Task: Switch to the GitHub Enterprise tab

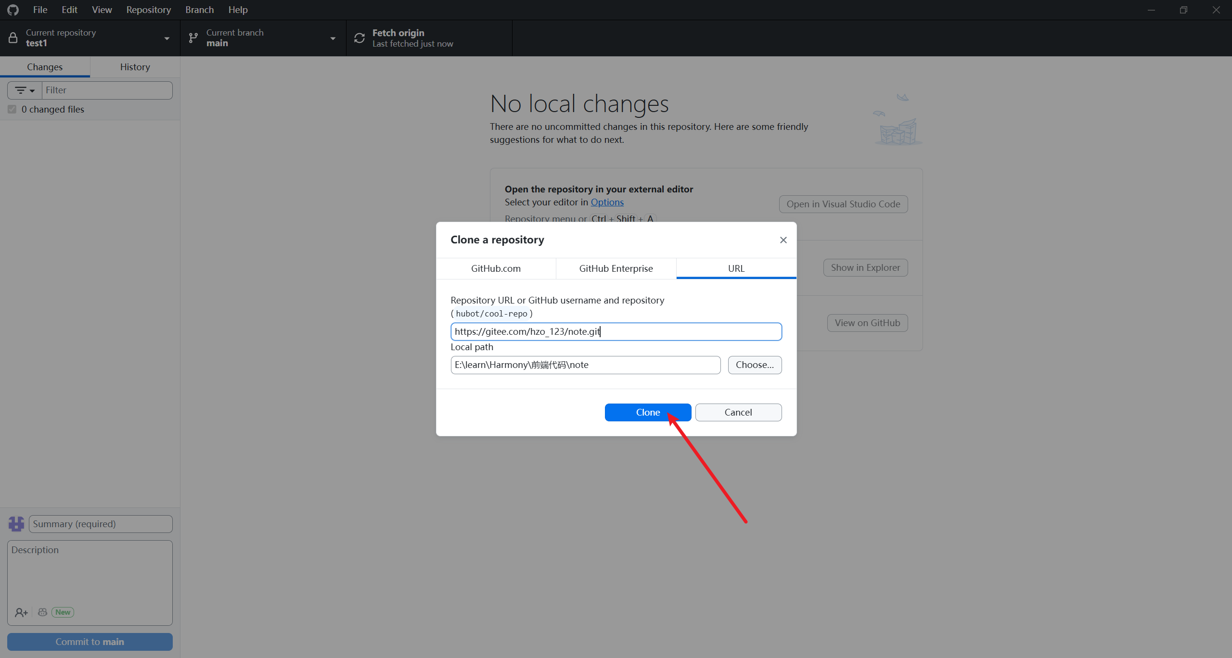Action: (x=616, y=268)
